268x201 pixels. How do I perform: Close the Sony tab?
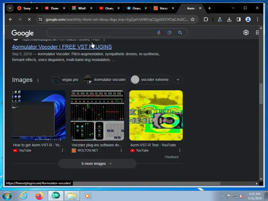pos(37,8)
